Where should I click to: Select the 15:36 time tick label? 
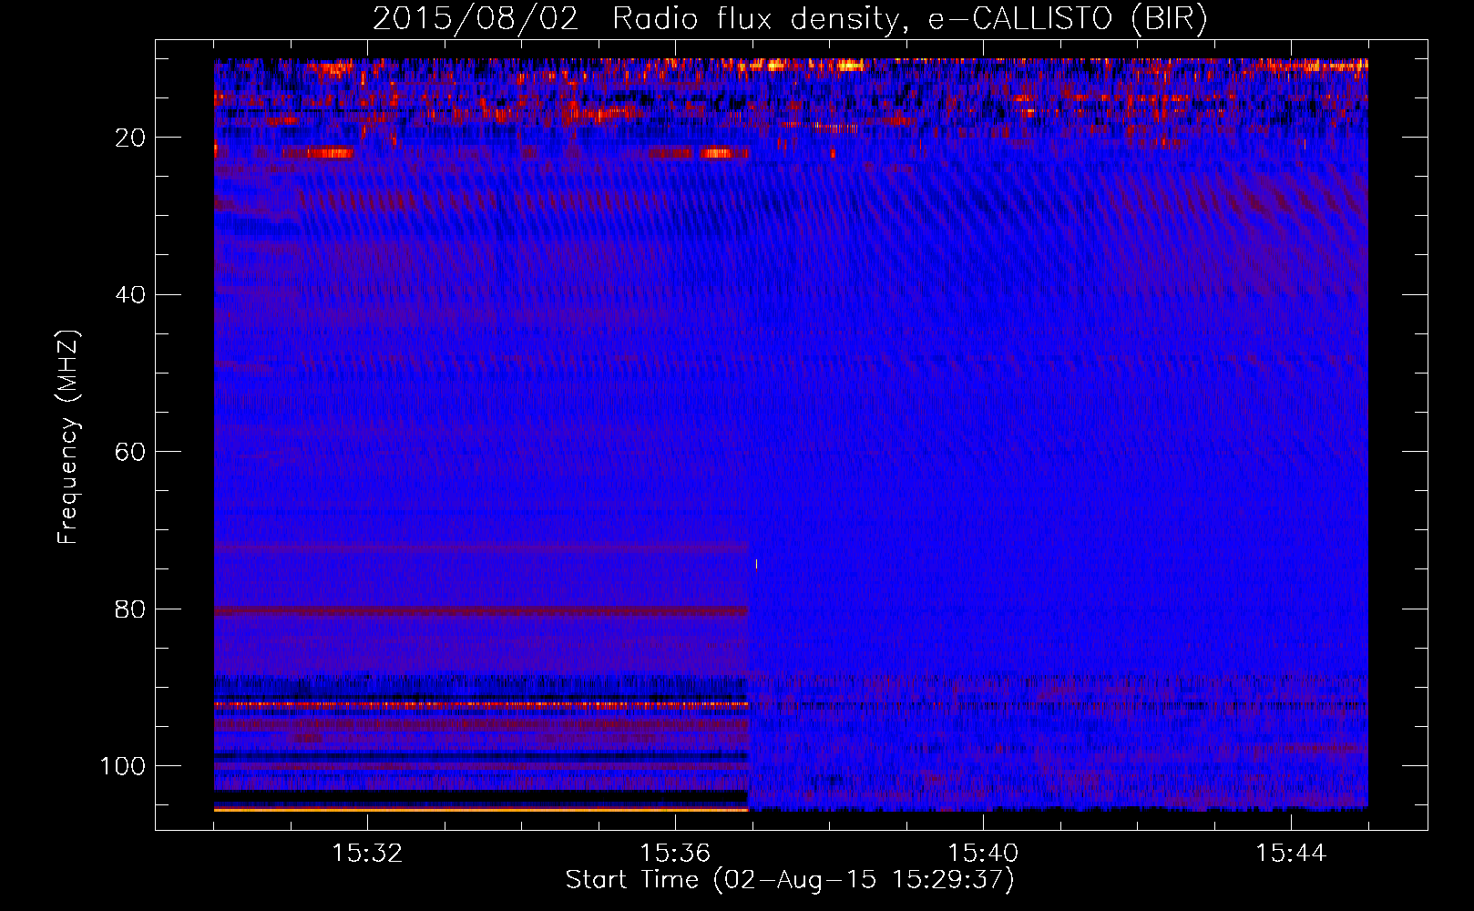point(675,853)
